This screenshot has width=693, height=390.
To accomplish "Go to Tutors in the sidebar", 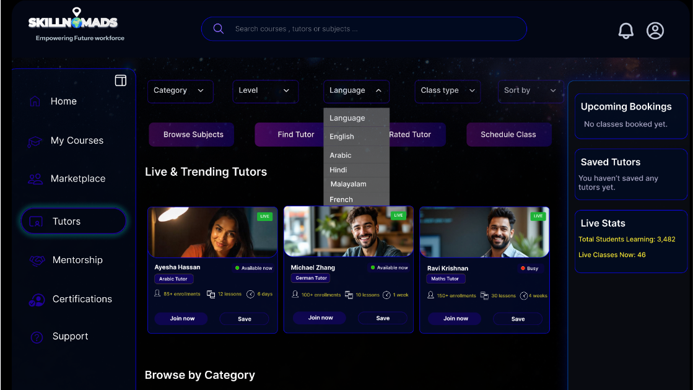I will pyautogui.click(x=73, y=222).
